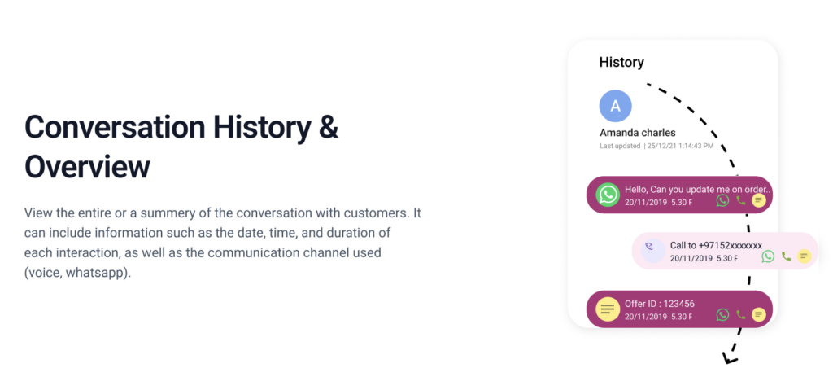Open the Call to +97152xxxxxxx entry

pyautogui.click(x=725, y=251)
